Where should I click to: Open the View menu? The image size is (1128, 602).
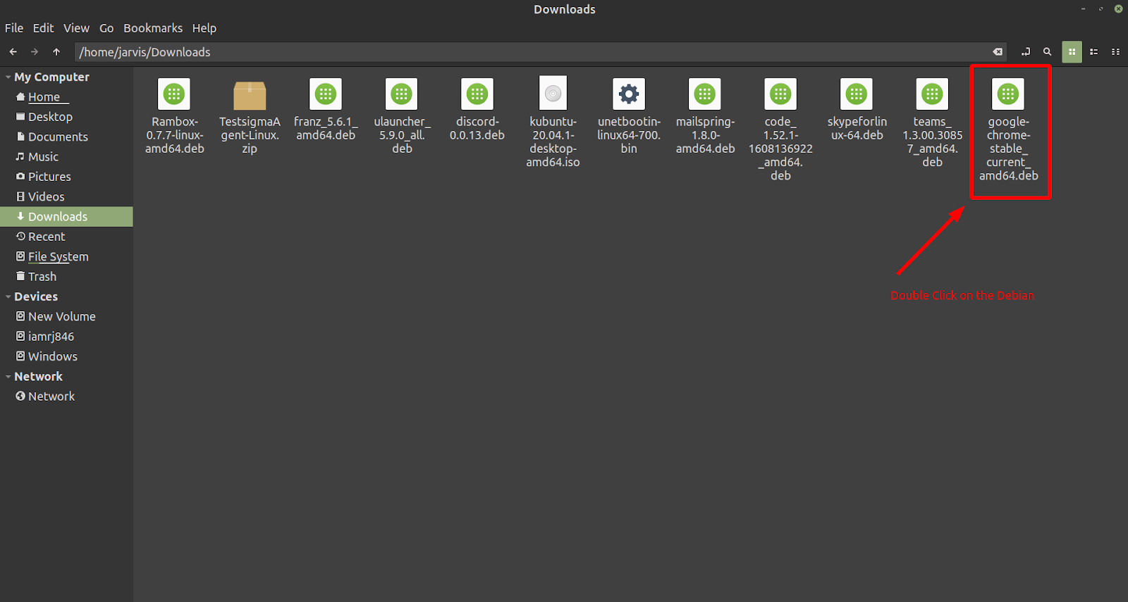[76, 28]
